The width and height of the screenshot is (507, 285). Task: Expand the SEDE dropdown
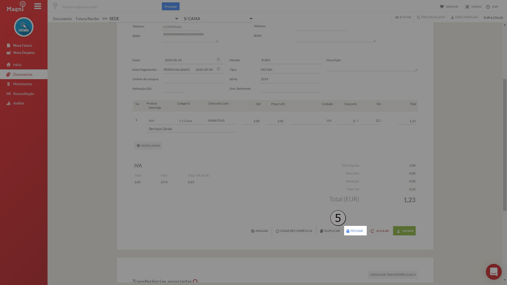click(x=143, y=18)
